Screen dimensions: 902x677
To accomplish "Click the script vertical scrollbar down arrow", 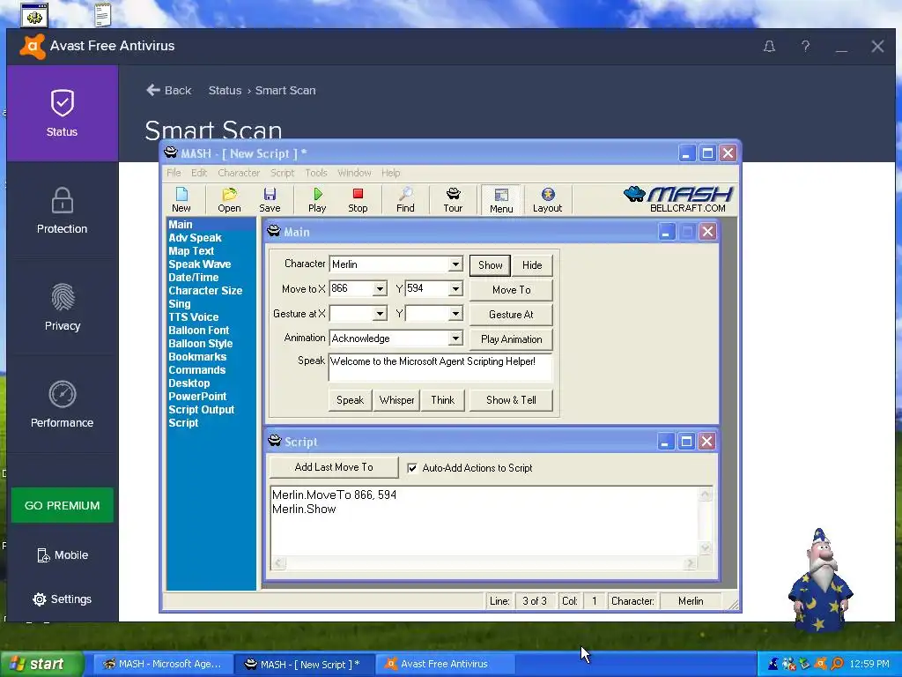I will [706, 547].
